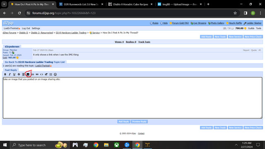View site information icon in address bar
This screenshot has width=265, height=149.
point(29,13)
